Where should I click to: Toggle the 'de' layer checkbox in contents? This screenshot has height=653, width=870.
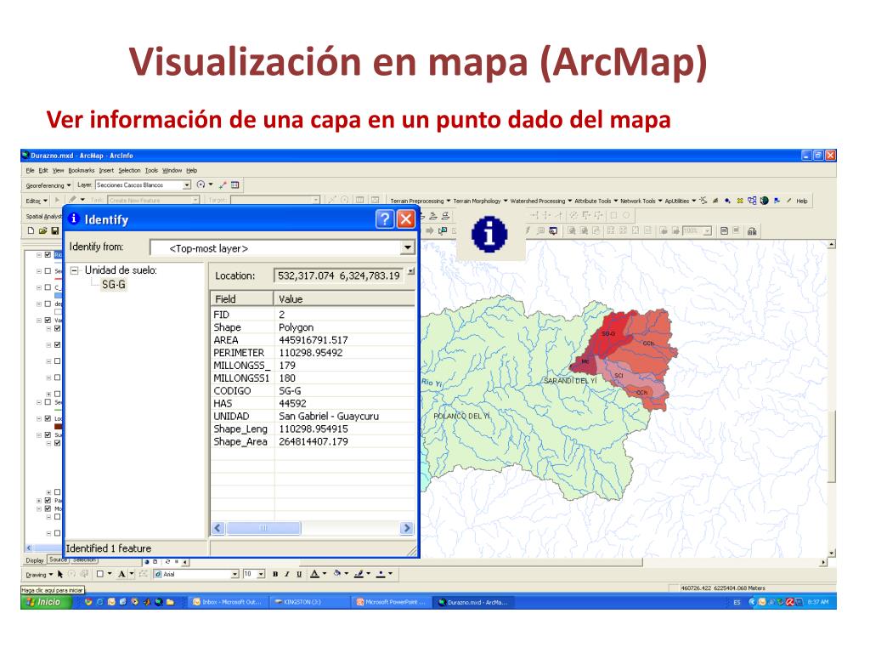(48, 304)
